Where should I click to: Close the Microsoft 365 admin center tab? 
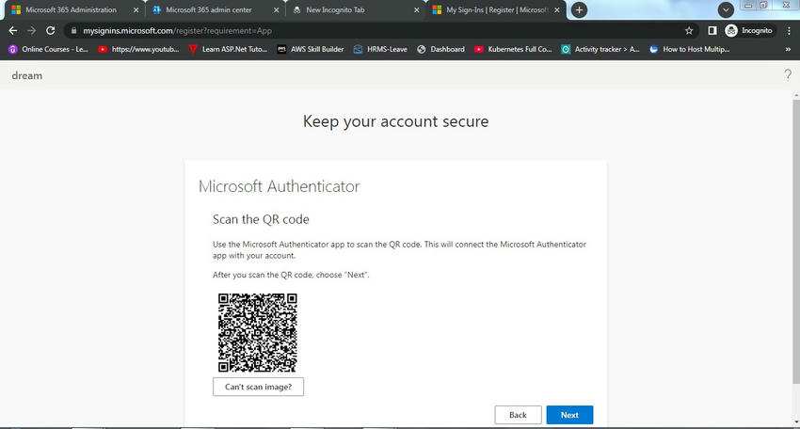[276, 9]
